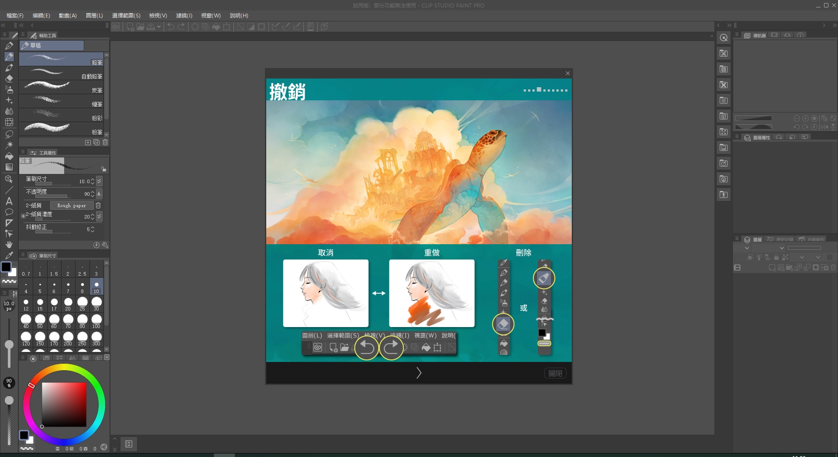The width and height of the screenshot is (838, 457).
Task: Select the Pen tool in the tool palette
Action: 9,46
